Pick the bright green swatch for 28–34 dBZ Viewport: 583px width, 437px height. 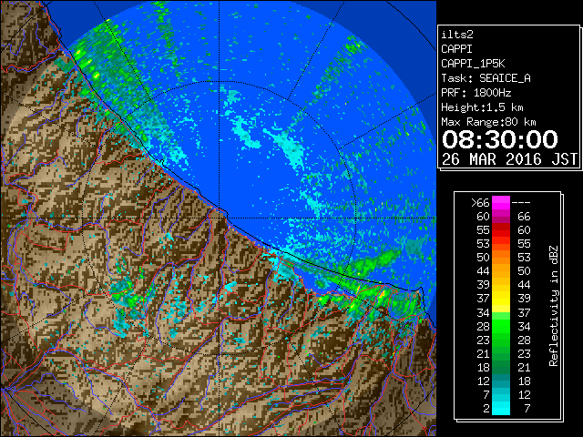tap(501, 326)
